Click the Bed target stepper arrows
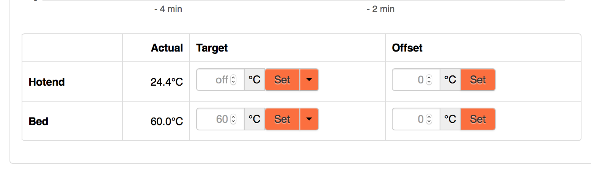Image resolution: width=591 pixels, height=188 pixels. (x=233, y=119)
